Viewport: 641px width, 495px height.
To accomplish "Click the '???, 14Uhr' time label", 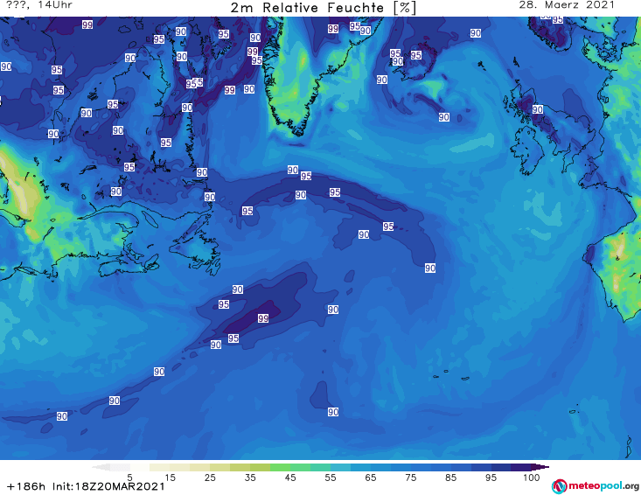I will [x=39, y=5].
